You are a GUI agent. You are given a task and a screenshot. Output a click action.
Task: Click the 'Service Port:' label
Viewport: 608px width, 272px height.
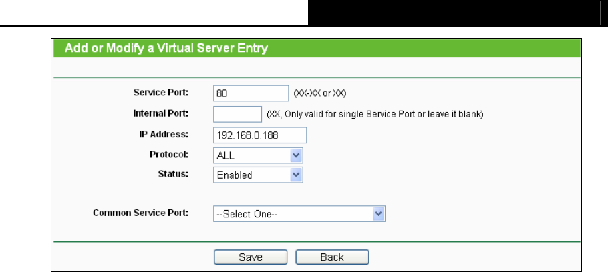161,93
